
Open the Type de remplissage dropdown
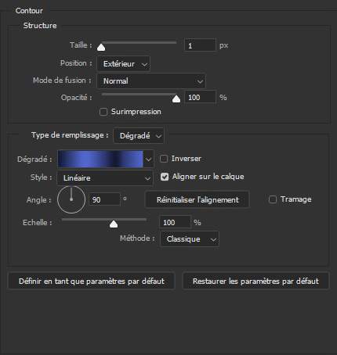[139, 136]
